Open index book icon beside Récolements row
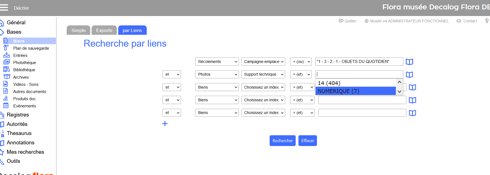Screen dimensions: 490x175 [409, 62]
